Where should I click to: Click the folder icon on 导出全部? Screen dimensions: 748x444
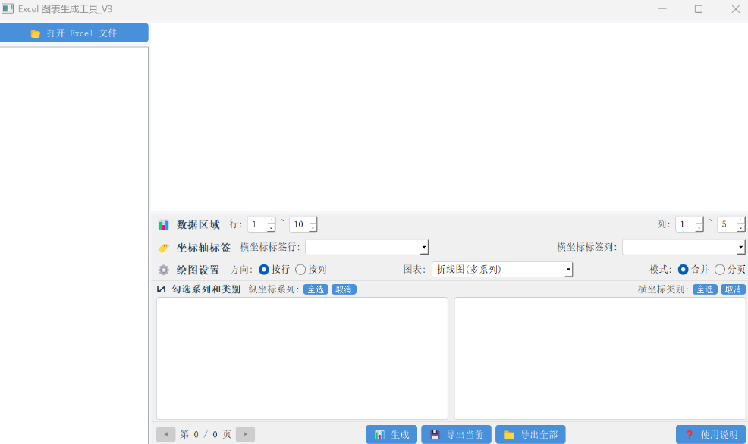click(x=509, y=434)
